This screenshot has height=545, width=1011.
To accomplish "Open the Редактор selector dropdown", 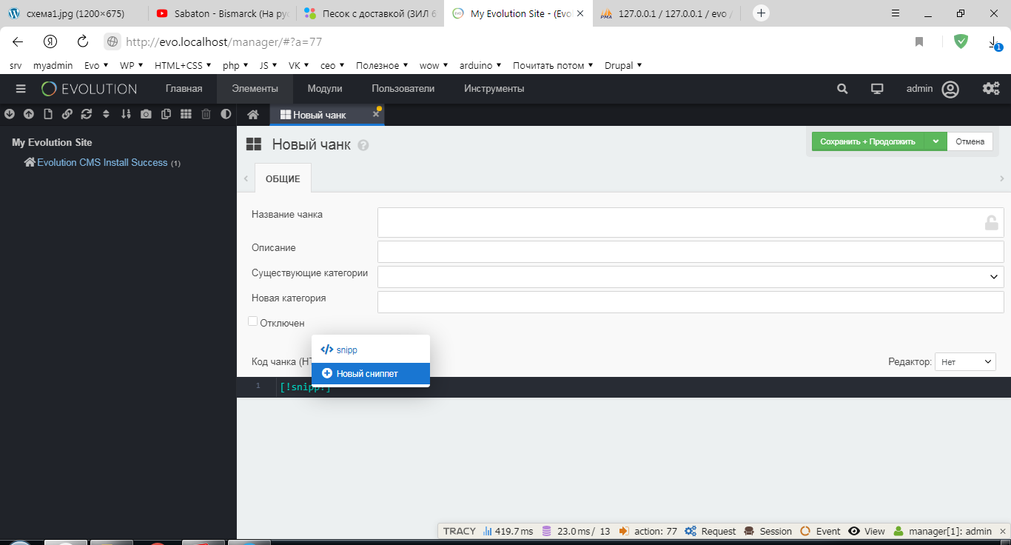I will click(965, 361).
